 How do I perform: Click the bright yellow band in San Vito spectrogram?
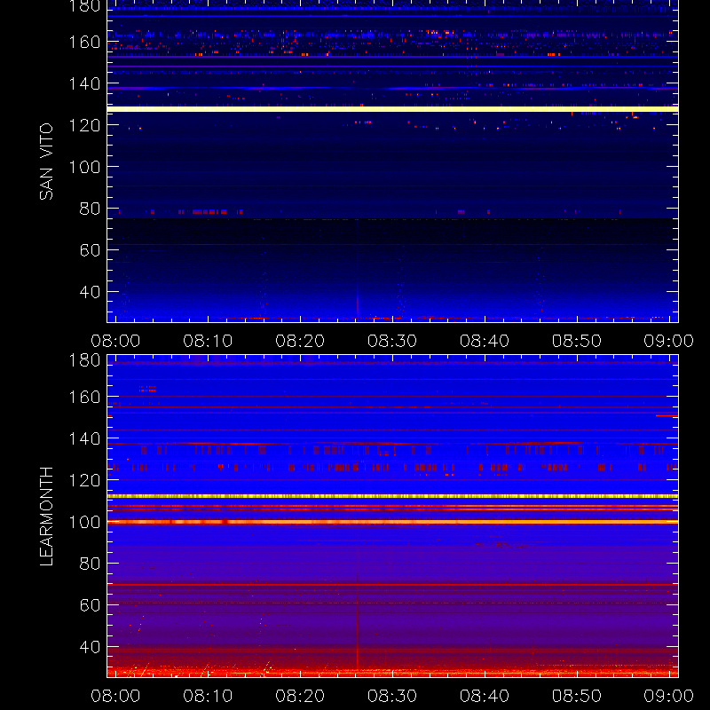392,109
